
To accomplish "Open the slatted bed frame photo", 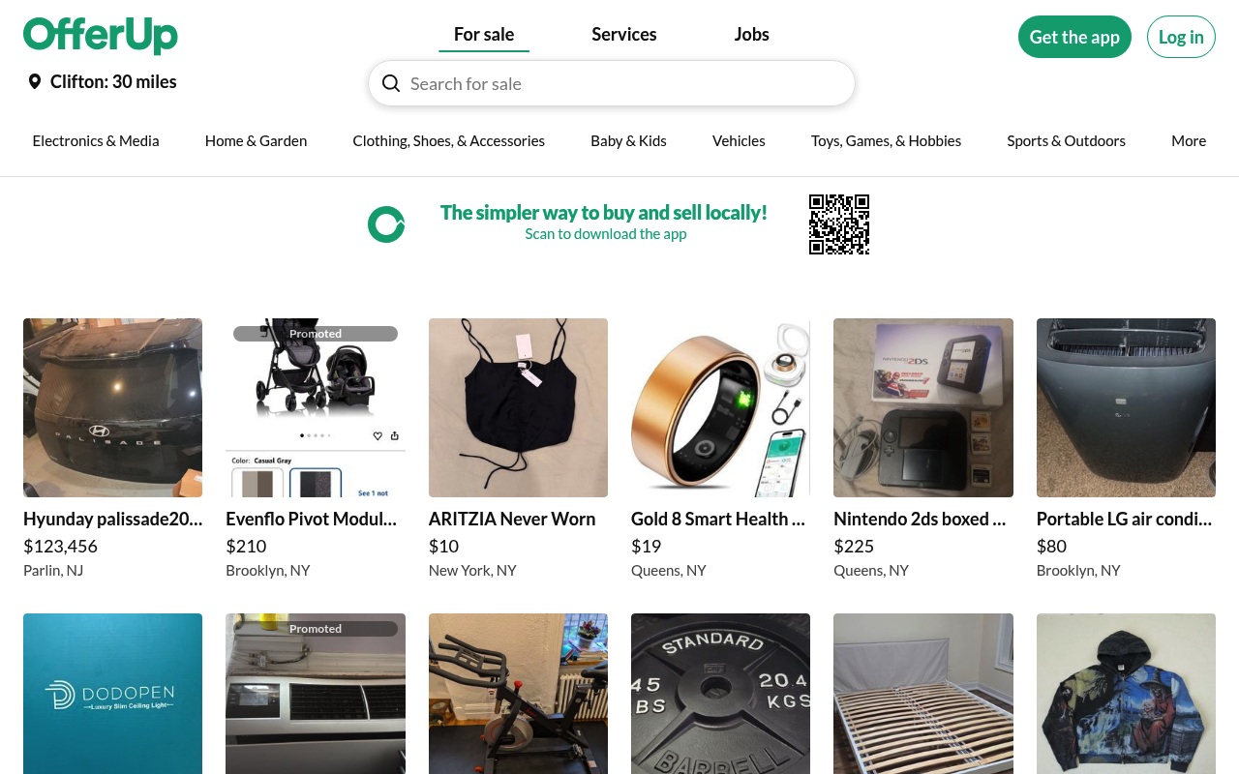I will (x=923, y=694).
